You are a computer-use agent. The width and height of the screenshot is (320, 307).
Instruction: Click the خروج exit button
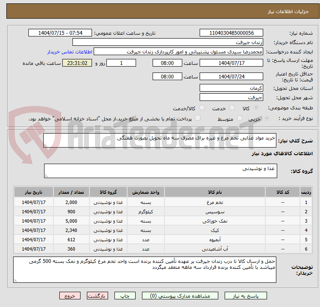(70, 296)
